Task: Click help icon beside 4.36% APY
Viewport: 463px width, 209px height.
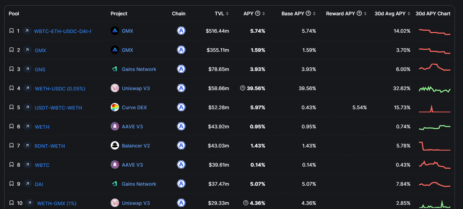Action: (246, 203)
